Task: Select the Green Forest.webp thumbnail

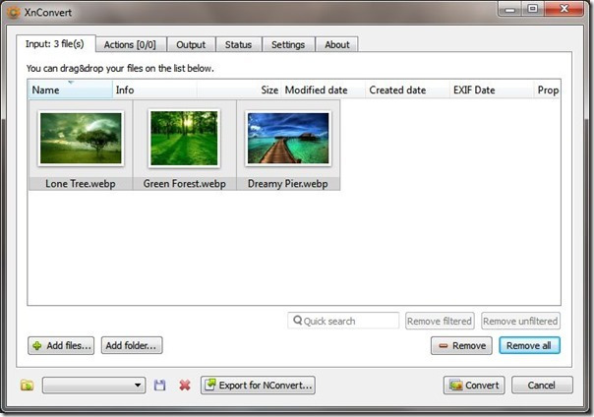Action: coord(184,139)
